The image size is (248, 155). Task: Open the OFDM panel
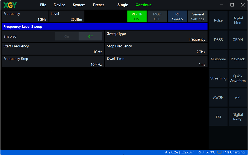point(238,40)
